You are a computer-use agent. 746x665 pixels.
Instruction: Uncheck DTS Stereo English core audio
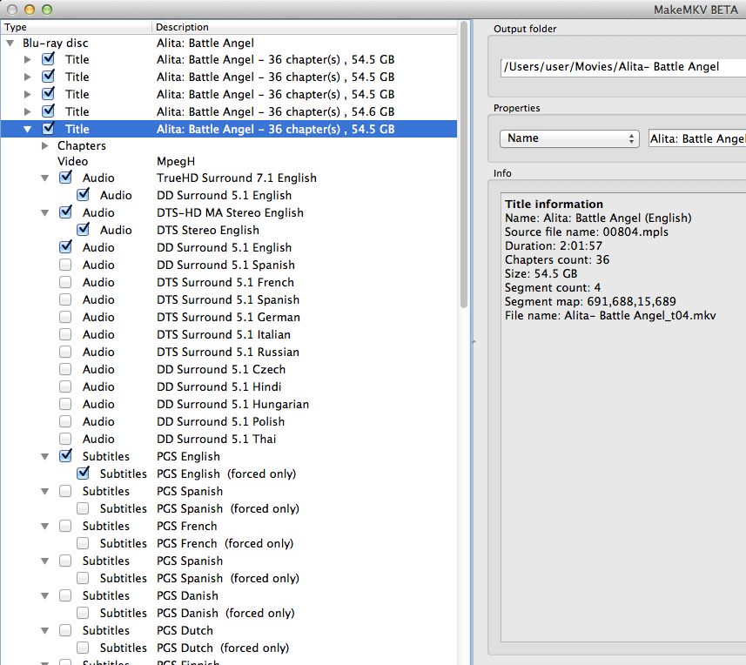pyautogui.click(x=84, y=230)
